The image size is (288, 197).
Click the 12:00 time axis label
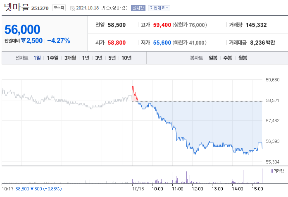198,189
